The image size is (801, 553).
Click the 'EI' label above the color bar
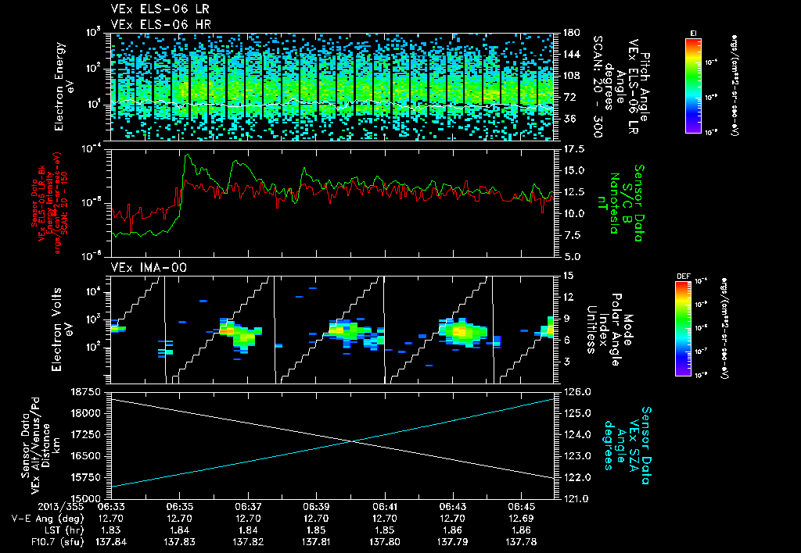click(693, 34)
